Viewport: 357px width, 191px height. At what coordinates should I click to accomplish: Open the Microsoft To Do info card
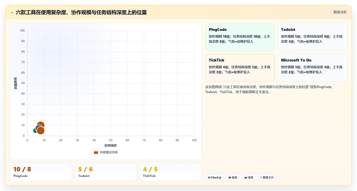312,68
